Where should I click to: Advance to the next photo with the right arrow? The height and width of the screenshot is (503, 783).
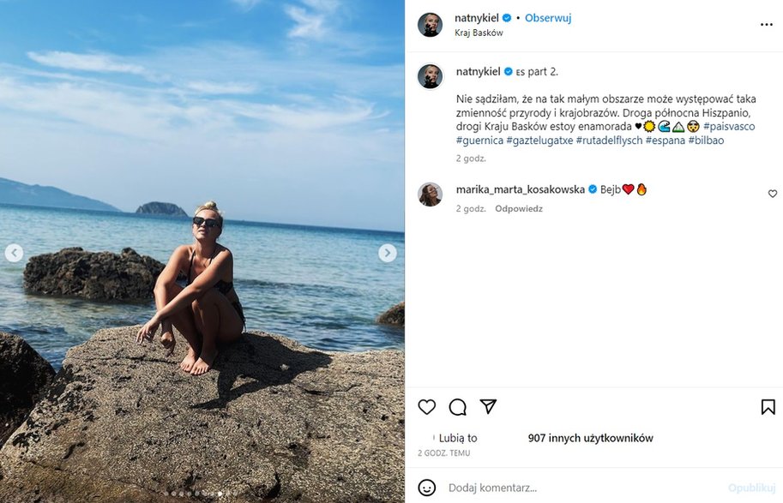(388, 252)
